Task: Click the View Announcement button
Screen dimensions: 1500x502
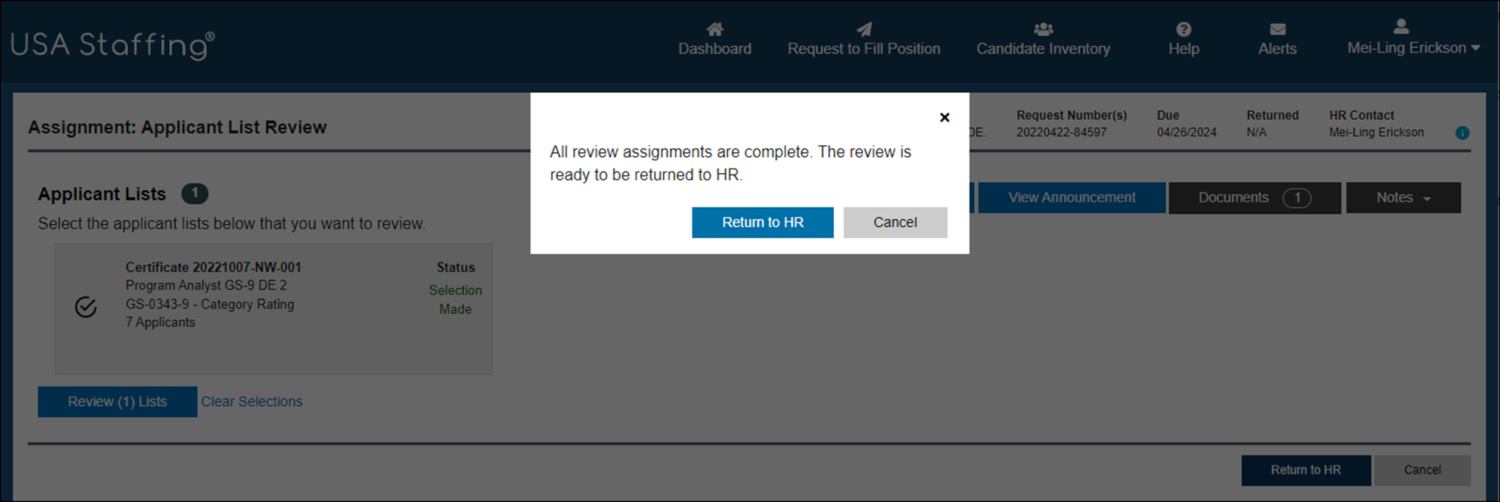Action: 1072,198
